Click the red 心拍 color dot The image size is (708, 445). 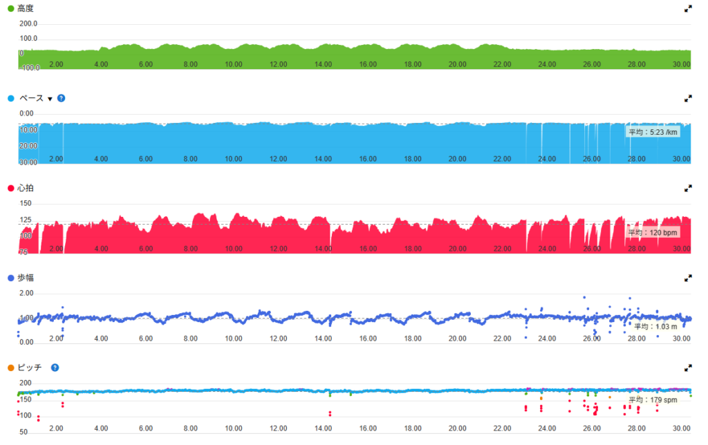(10, 188)
